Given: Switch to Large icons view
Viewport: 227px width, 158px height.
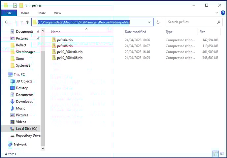Looking at the screenshot, I should click(x=222, y=154).
